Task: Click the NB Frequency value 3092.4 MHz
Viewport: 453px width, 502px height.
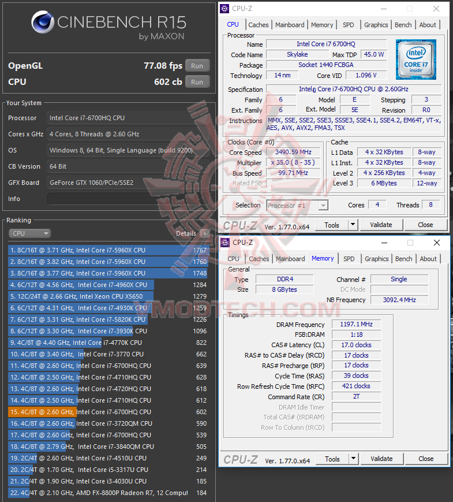Action: (399, 300)
